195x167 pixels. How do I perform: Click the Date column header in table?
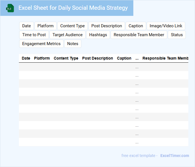[26, 58]
